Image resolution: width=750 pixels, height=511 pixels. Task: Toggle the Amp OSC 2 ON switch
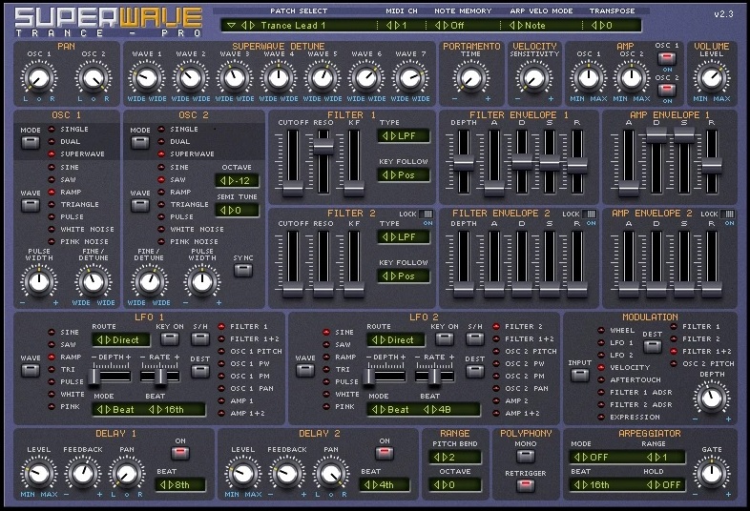click(x=667, y=90)
